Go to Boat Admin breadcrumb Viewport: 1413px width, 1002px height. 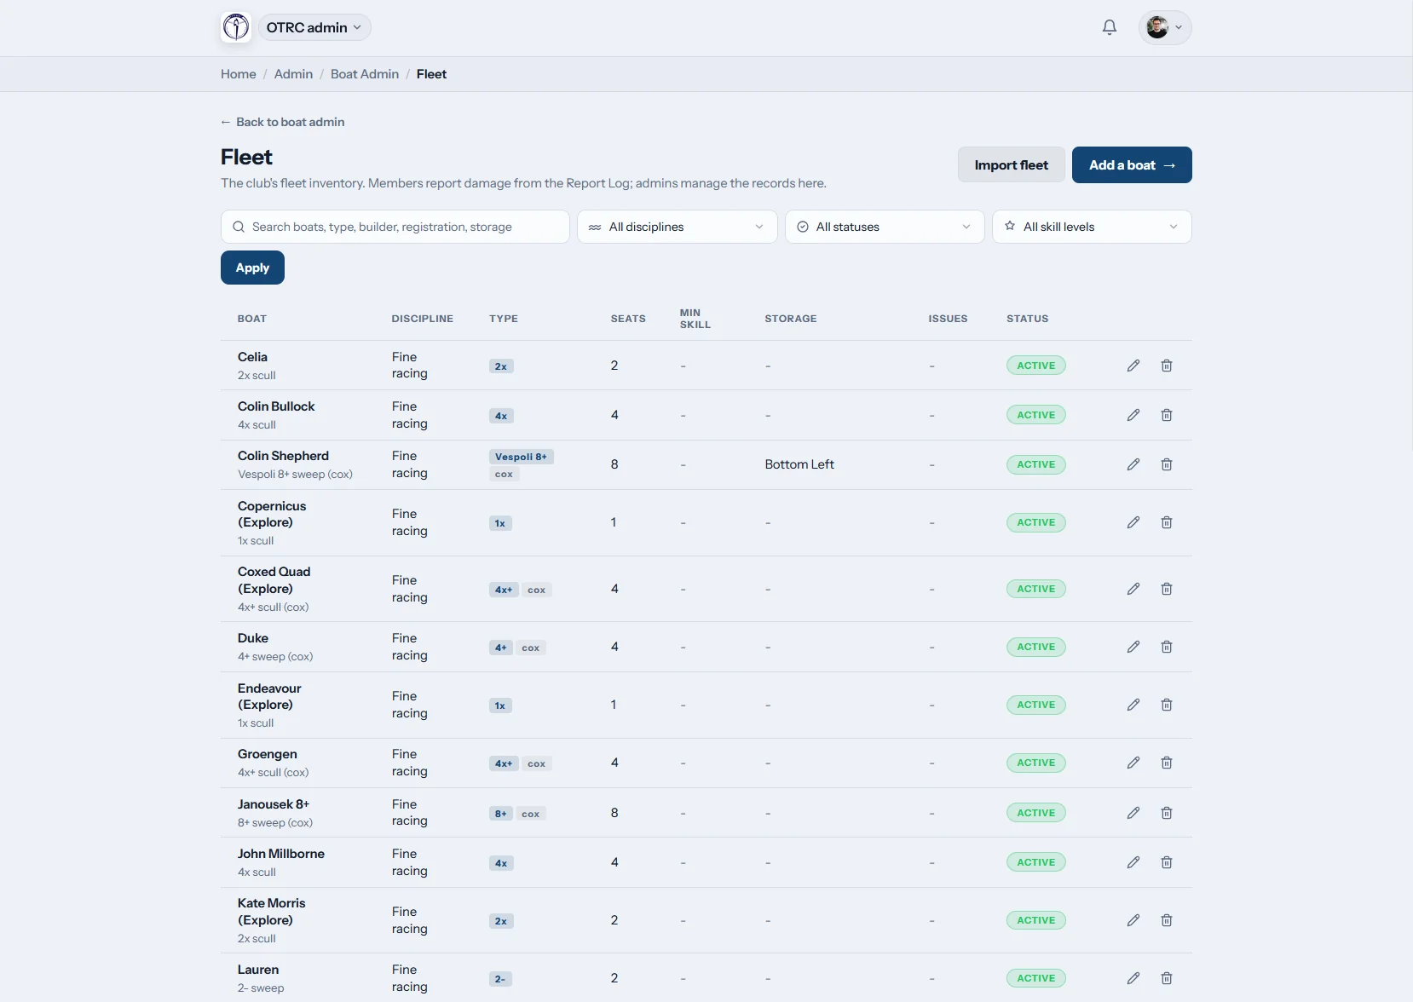tap(365, 74)
